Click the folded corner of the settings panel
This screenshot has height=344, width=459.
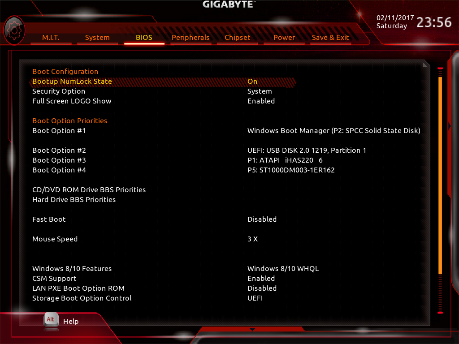(426, 64)
